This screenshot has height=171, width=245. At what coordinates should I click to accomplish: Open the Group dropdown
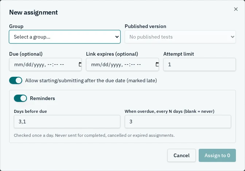(65, 37)
